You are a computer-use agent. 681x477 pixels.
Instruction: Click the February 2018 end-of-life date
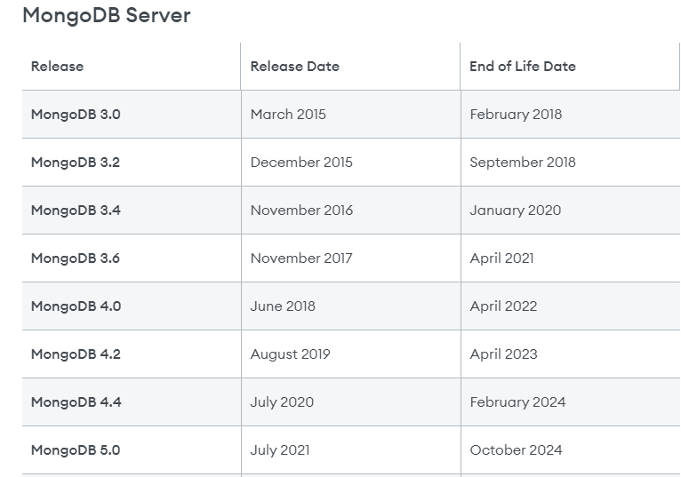point(516,114)
